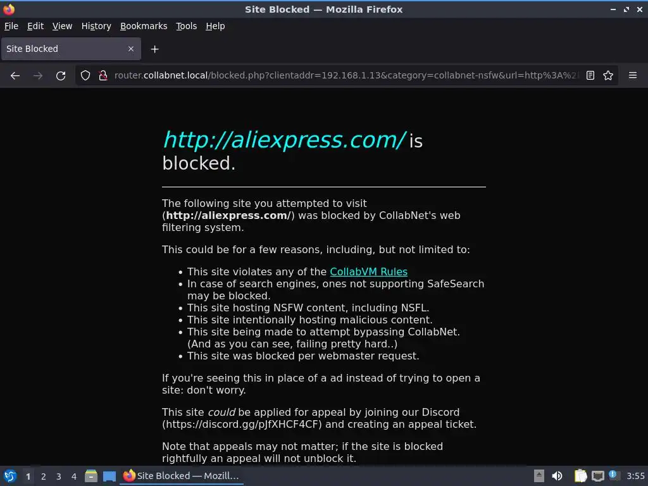Open the Lubuntu start menu

(10, 476)
